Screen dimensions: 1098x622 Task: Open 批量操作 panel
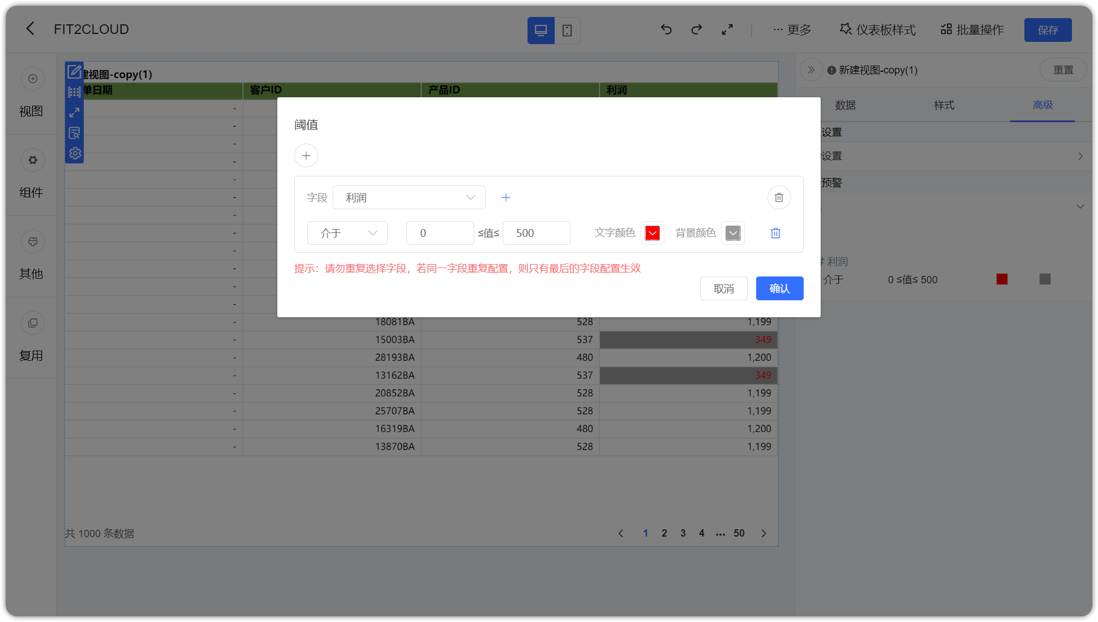(x=972, y=29)
